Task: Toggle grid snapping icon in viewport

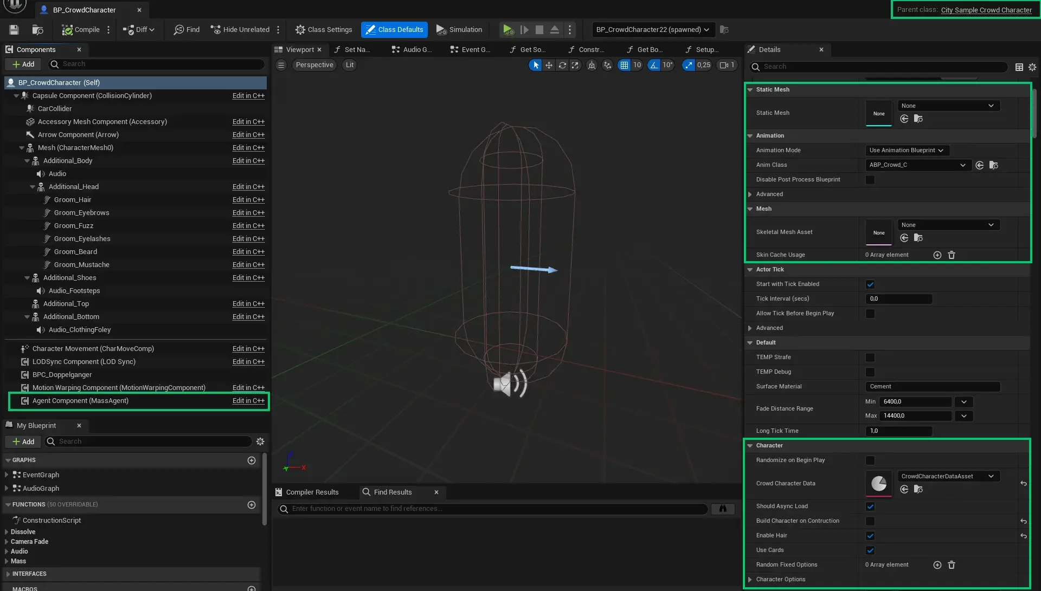Action: tap(625, 65)
